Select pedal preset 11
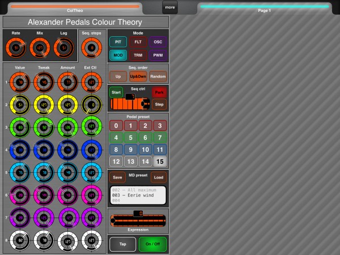Viewport: 340px width, 255px height. click(160, 150)
